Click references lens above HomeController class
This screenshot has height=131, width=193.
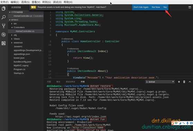[67, 39]
